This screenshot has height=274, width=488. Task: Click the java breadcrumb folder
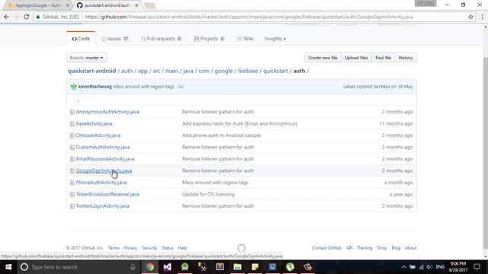[x=188, y=71]
